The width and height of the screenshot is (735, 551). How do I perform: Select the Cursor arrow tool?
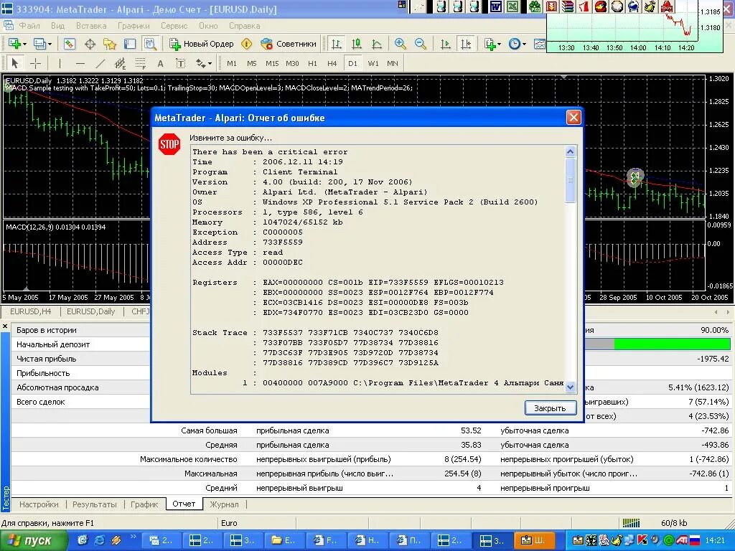(x=14, y=63)
